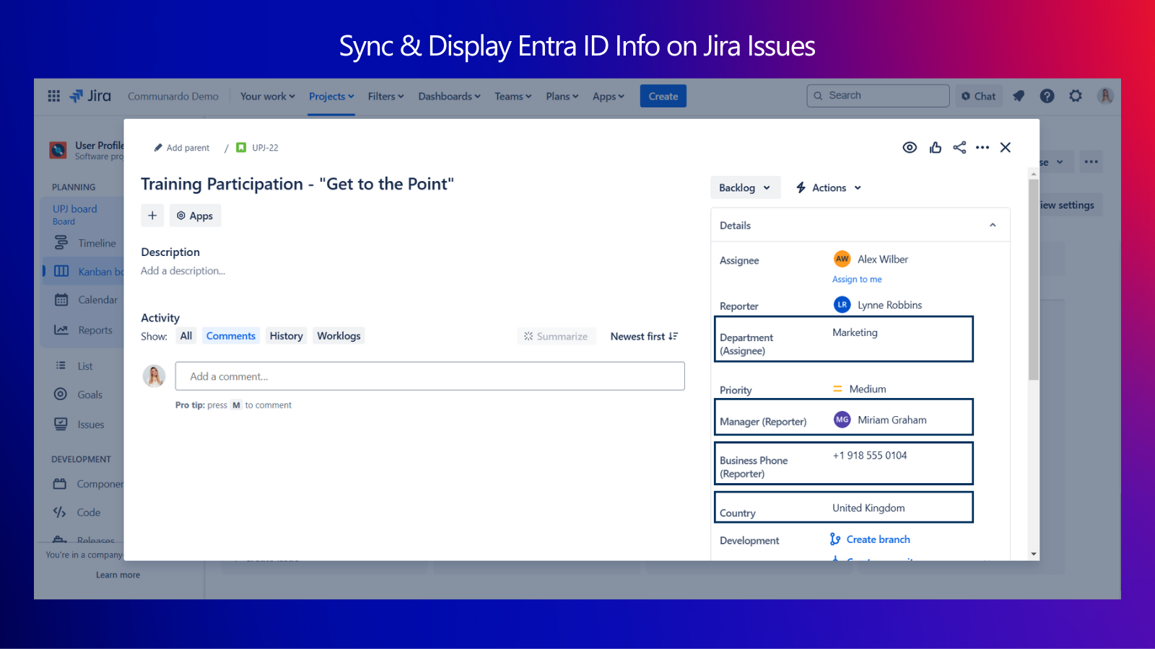Switch to the History tab
1155x649 pixels.
[286, 336]
